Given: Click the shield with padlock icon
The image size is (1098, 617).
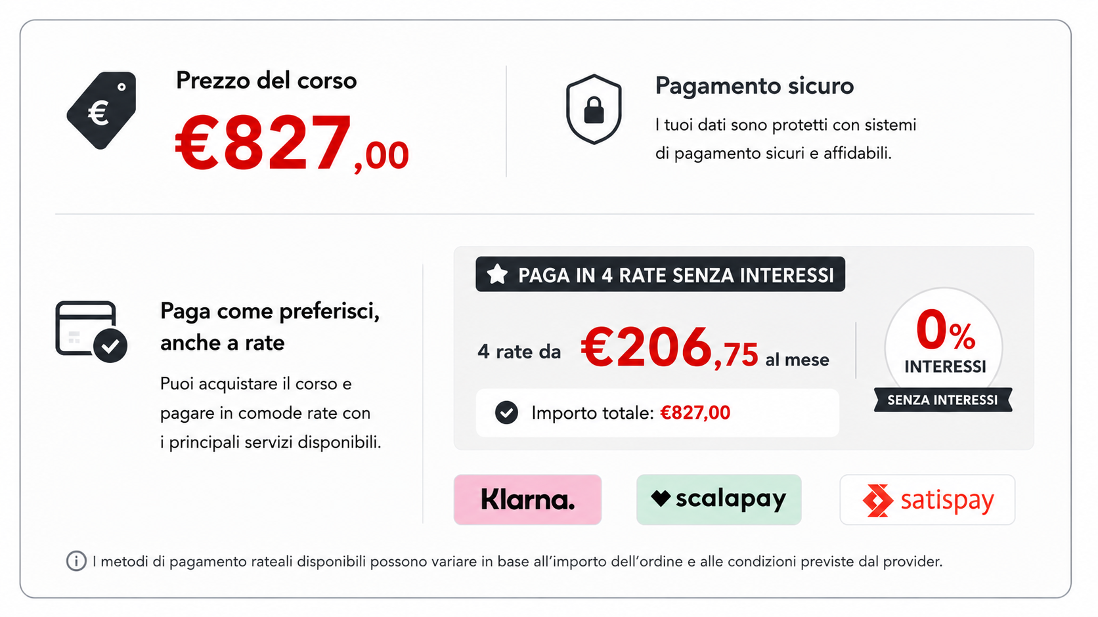Looking at the screenshot, I should (594, 109).
